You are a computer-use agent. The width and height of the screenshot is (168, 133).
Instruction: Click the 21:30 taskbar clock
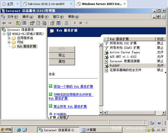click(161, 130)
